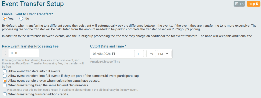Click the dollar sign prefix of fee field

pos(5,53)
